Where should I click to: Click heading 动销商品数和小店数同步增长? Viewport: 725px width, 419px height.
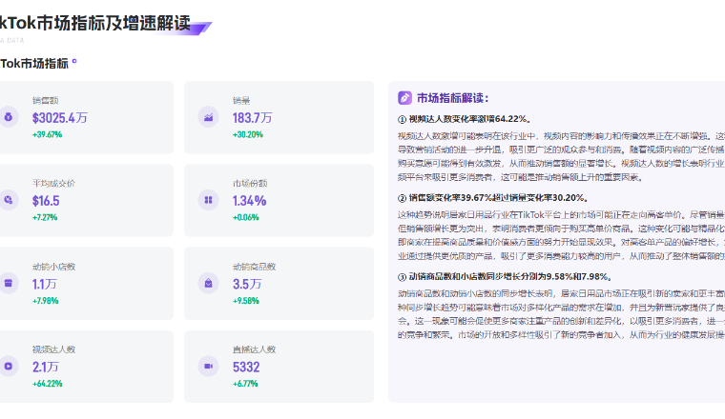506,277
